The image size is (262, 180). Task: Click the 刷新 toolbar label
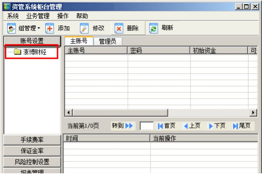tap(167, 28)
